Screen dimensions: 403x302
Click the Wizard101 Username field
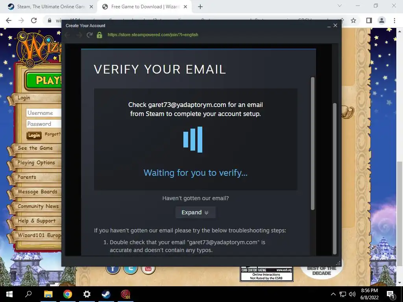pyautogui.click(x=44, y=113)
